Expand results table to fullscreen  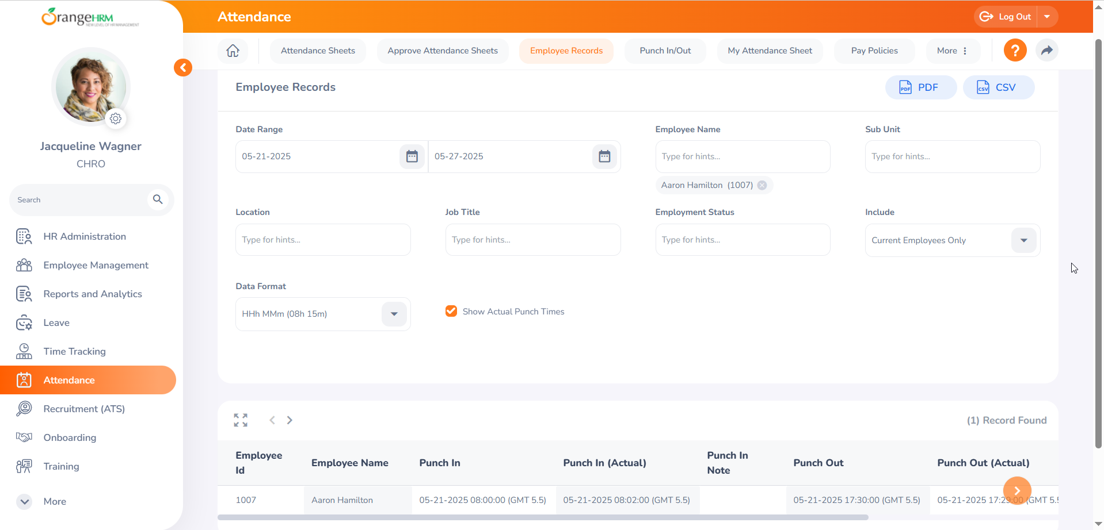pos(241,420)
